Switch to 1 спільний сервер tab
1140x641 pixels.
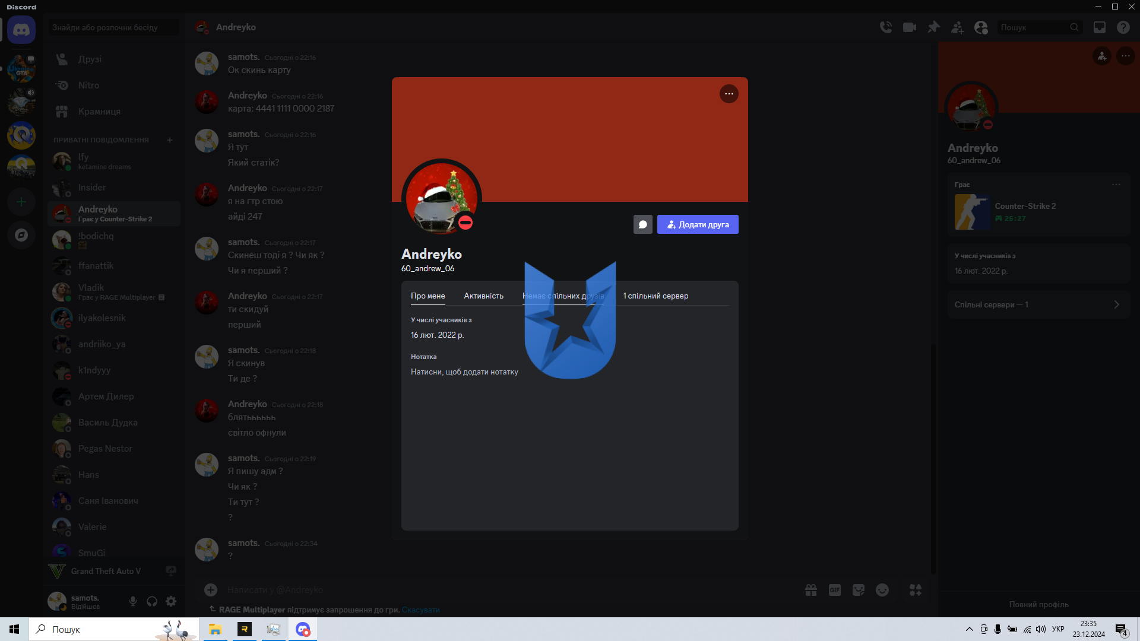[x=655, y=296]
